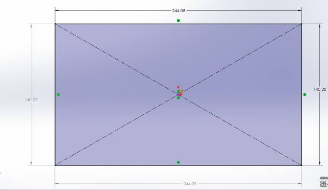Screen dimensions: 328x190
Task: Select the gray 140.22 dimension on left
Action: coord(31,100)
